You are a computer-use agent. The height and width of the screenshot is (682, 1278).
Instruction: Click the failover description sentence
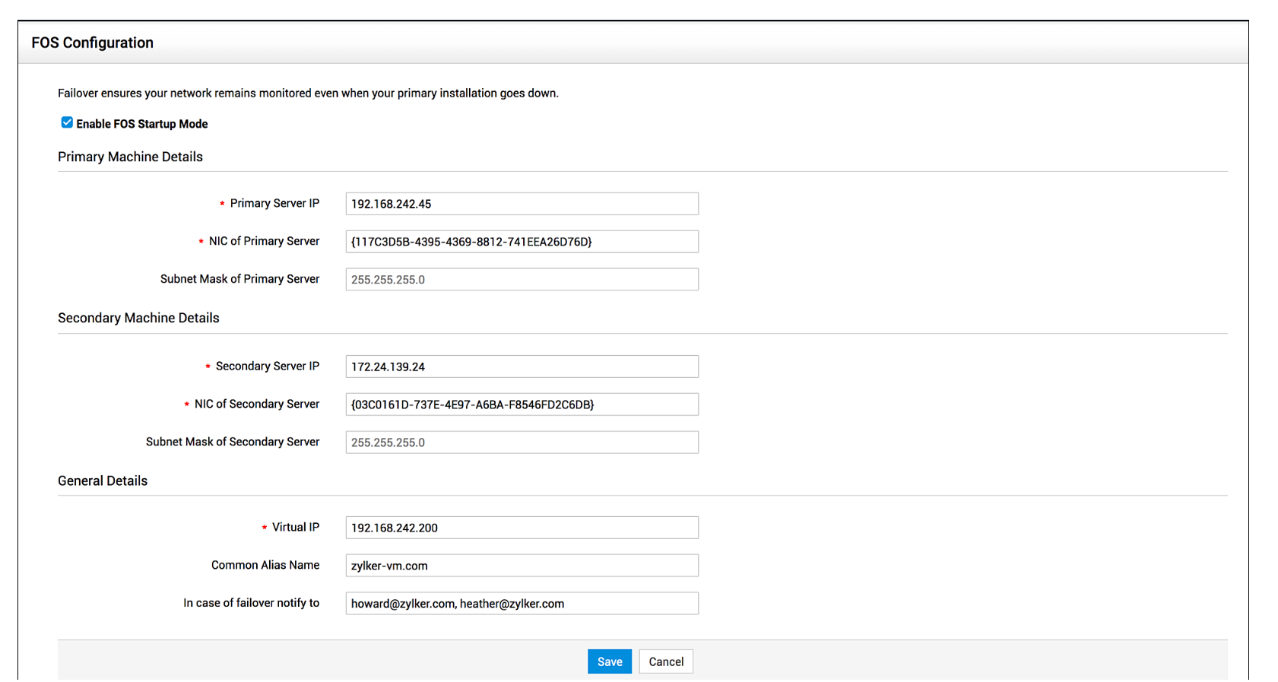(x=308, y=93)
